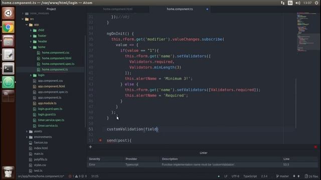Open Files manager from dock
This screenshot has width=321, height=180.
point(8,40)
